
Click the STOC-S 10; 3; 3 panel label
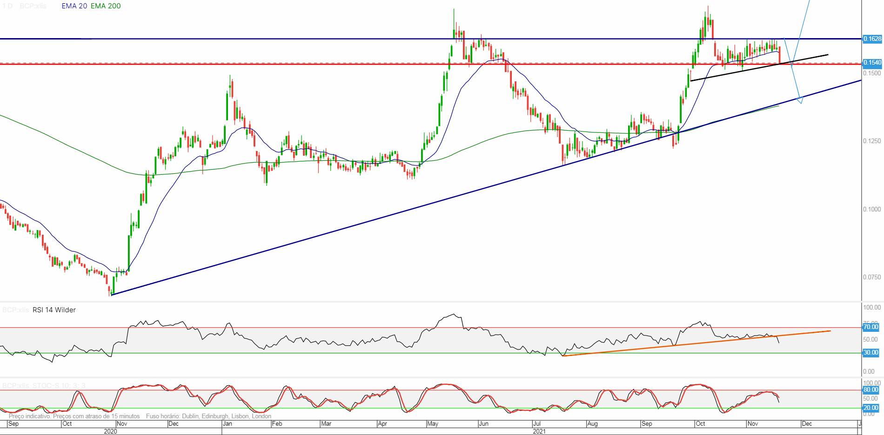click(58, 386)
